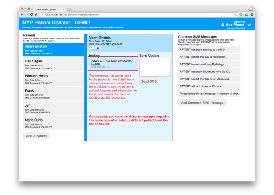Choose 'PATIENT has been admitted to the ICU.'
The height and width of the screenshot is (195, 274).
pyautogui.click(x=209, y=49)
